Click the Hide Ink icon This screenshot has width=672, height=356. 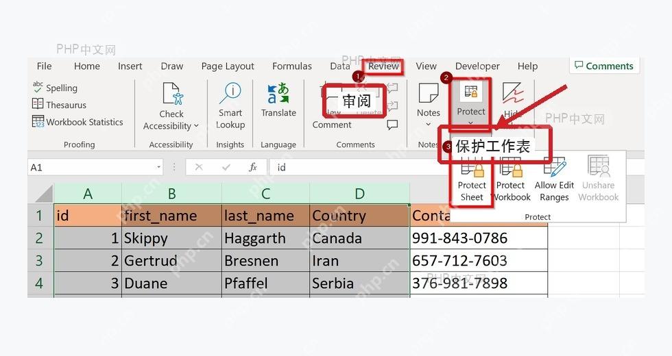coord(513,93)
